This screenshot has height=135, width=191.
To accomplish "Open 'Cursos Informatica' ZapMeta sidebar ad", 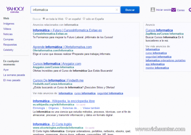I will [159, 30].
